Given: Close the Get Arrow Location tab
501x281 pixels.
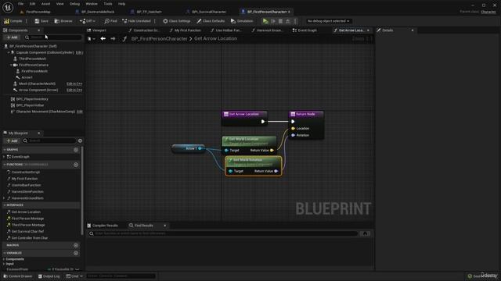Looking at the screenshot, I should tap(368, 30).
